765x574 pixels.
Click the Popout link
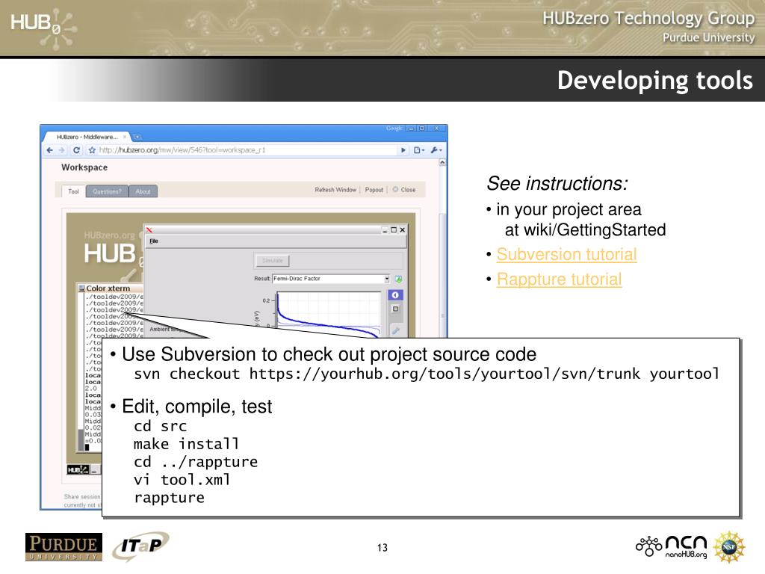[x=374, y=190]
